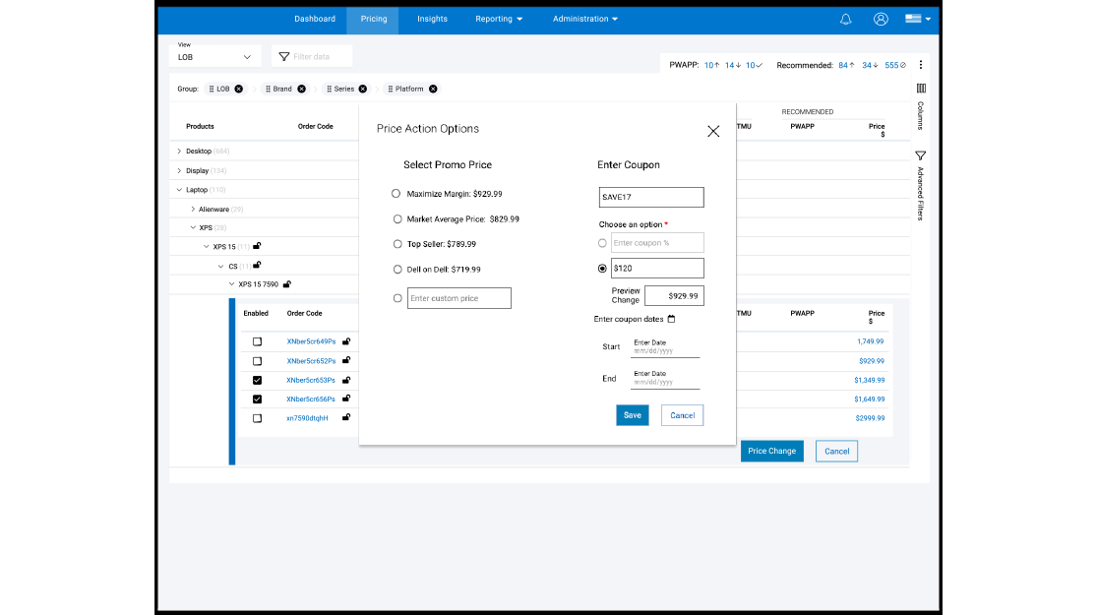Go to the Dashboard tab
This screenshot has height=615, width=1098.
pos(315,19)
